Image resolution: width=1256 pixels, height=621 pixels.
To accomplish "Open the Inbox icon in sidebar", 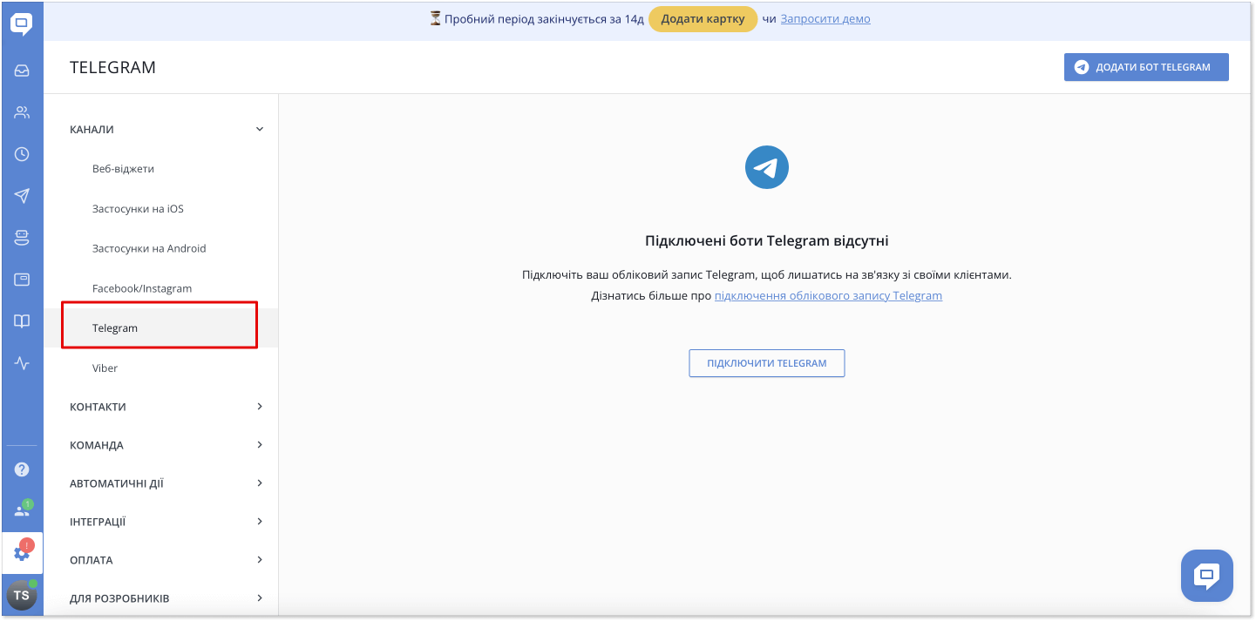I will point(22,71).
